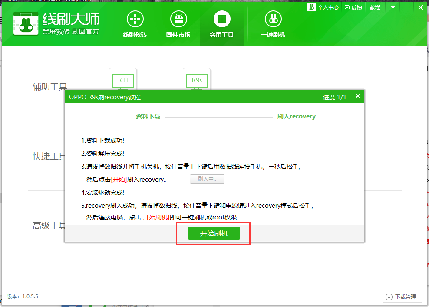Open 下载管理 download manager
The height and width of the screenshot is (307, 429).
[x=402, y=297]
